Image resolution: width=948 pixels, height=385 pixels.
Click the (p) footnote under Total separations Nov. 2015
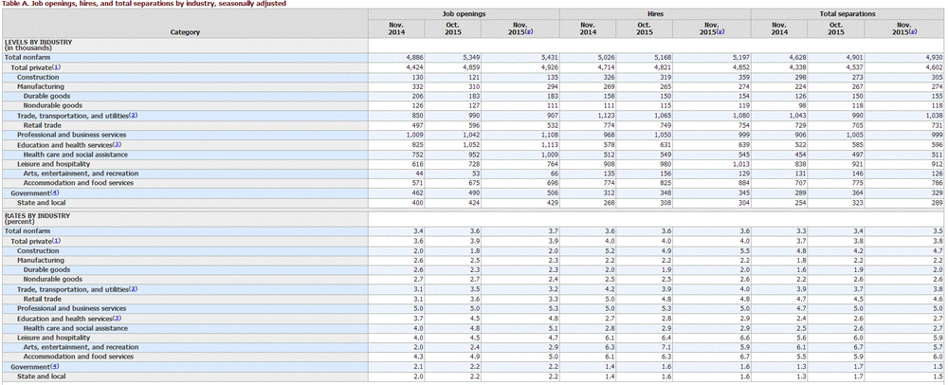911,32
